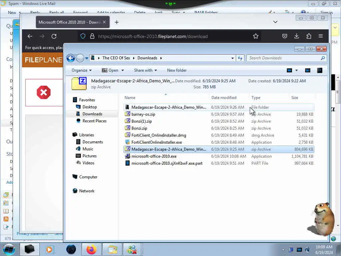This screenshot has width=341, height=256.
Task: List all tabs with the Firefox chevron
Action: pos(275,22)
